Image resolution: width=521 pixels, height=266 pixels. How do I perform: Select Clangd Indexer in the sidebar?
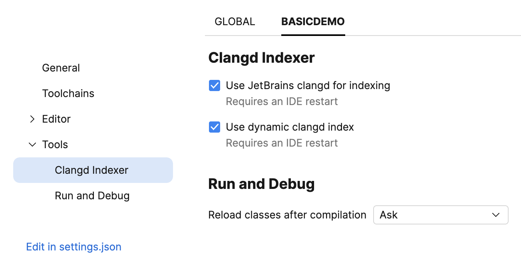(91, 170)
